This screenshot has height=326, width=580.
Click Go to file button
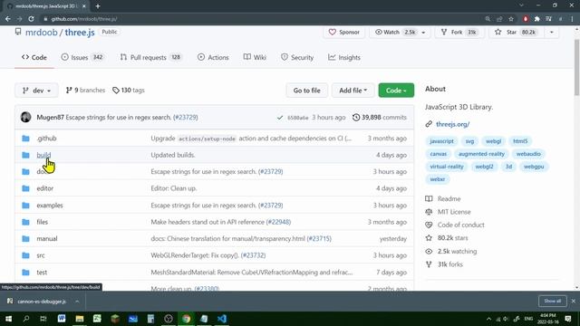click(x=306, y=91)
